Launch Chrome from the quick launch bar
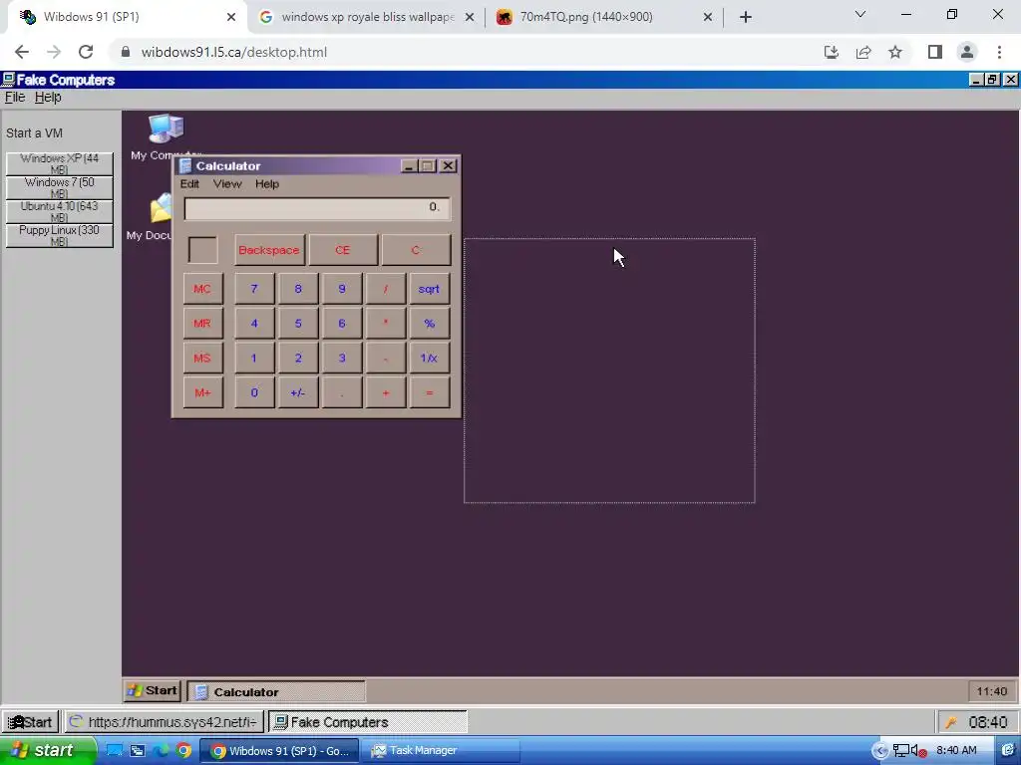The image size is (1021, 765). coord(183,751)
